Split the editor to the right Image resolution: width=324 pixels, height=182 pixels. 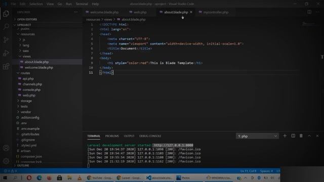point(309,12)
